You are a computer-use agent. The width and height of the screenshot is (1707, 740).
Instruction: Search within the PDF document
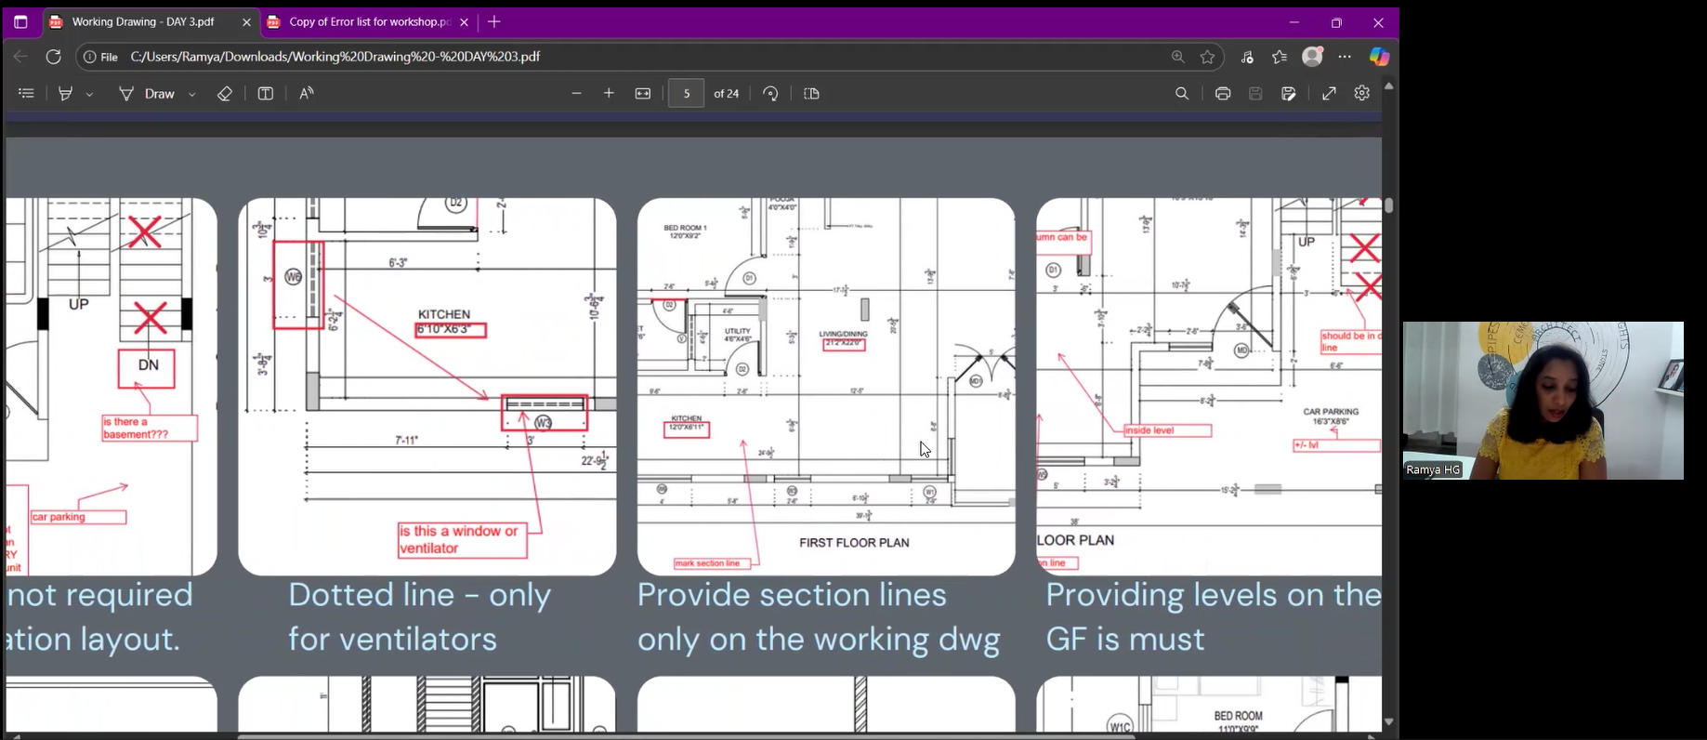[x=1182, y=94]
